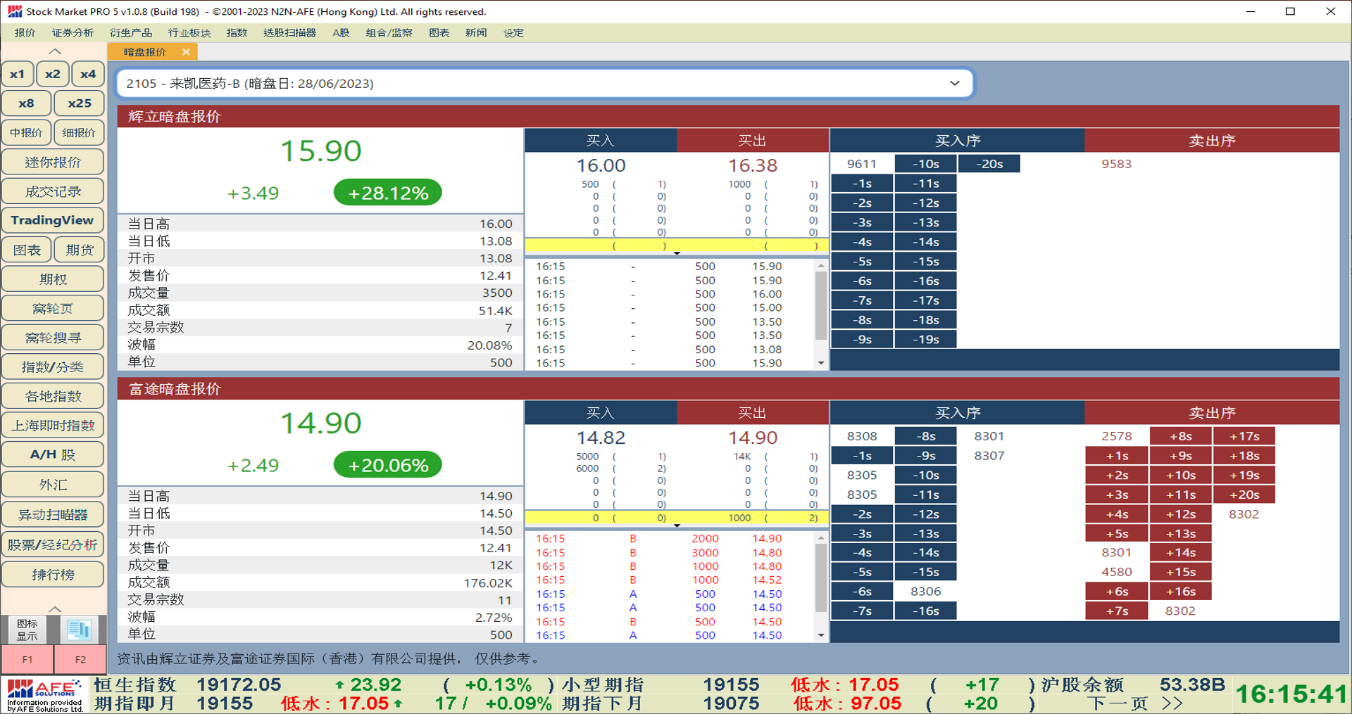The image size is (1352, 714).
Task: Open 期货 from sidebar
Action: (x=80, y=250)
